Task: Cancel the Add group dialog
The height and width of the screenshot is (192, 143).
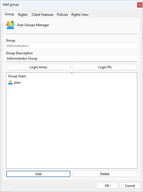Action: [130, 186]
